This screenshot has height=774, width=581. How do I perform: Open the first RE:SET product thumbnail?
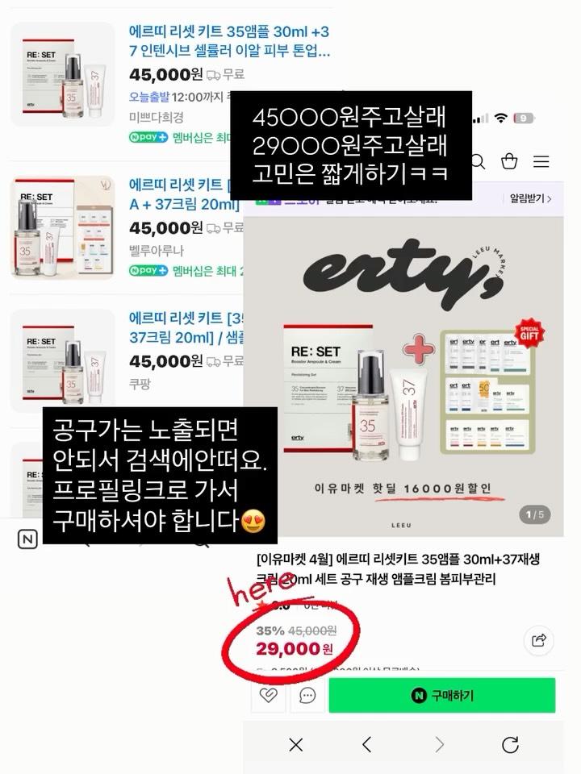point(63,73)
